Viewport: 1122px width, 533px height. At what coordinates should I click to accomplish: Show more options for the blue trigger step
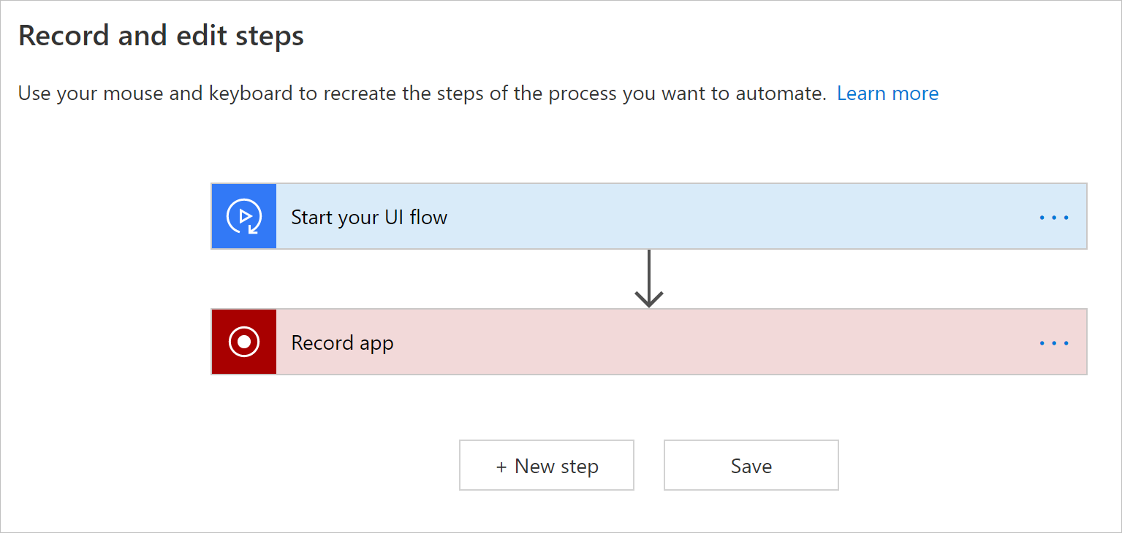(1054, 218)
